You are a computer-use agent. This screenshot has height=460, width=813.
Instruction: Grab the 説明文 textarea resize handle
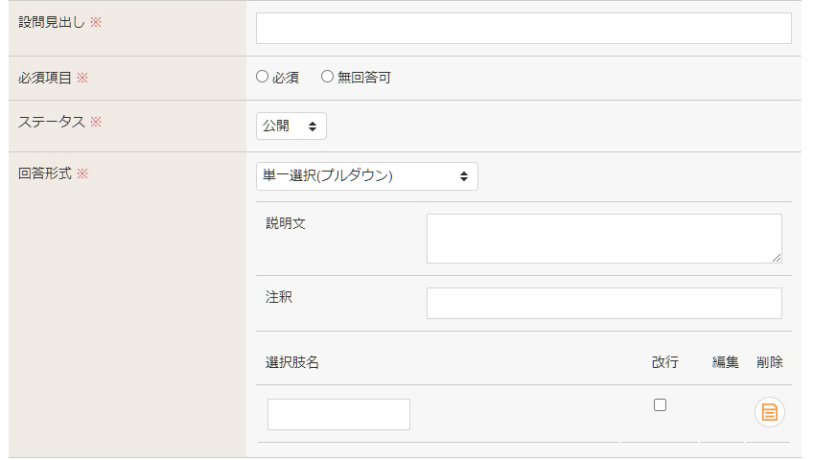(777, 258)
